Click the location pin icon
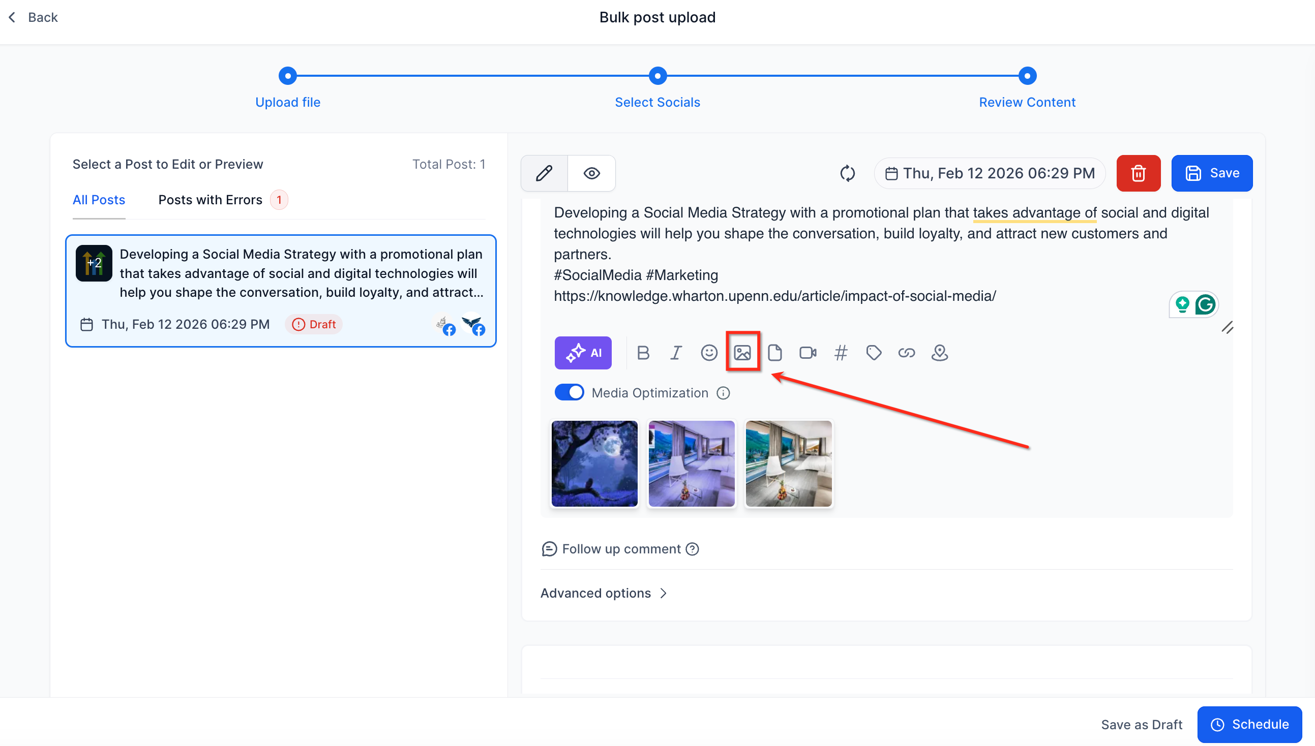Screen dimensions: 1315x746 pyautogui.click(x=939, y=353)
